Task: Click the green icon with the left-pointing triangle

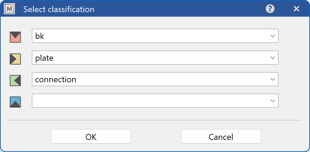Action: 15,81
